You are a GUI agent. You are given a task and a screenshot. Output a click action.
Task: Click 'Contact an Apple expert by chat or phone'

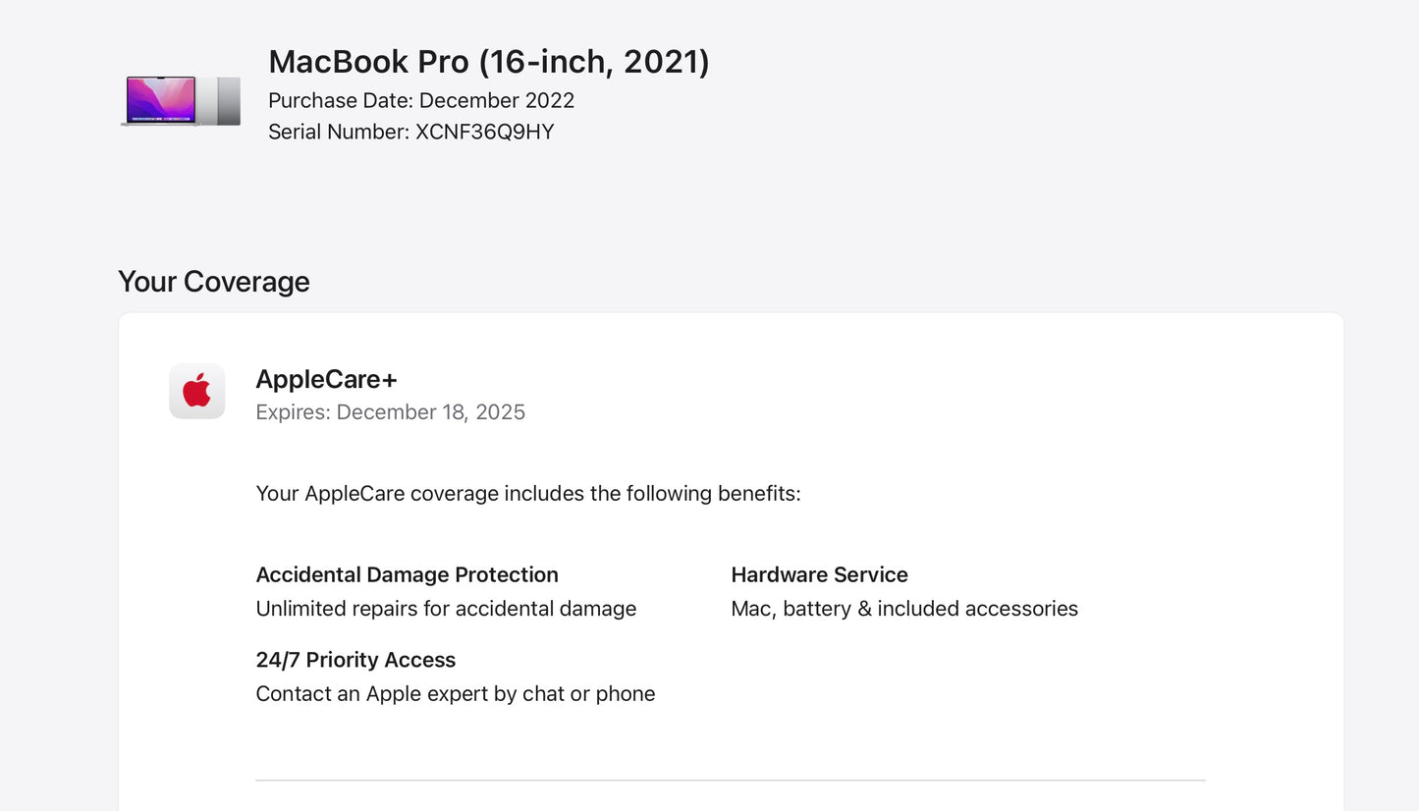(455, 694)
